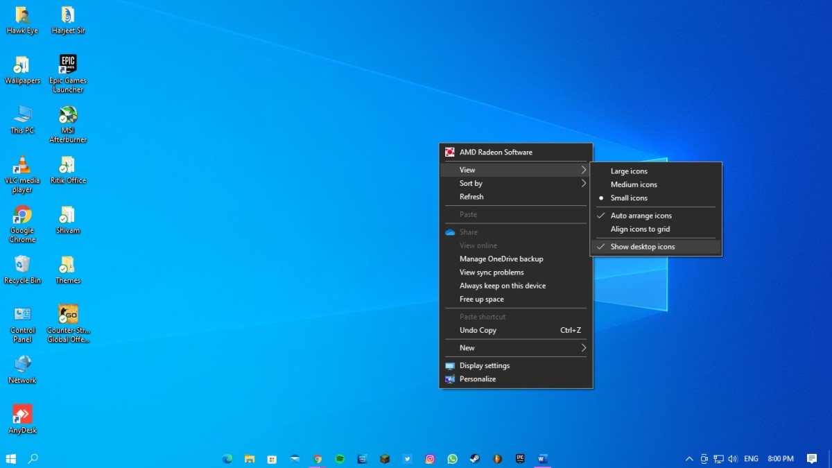Click the 8:00 PM taskbar clock

[x=781, y=459]
